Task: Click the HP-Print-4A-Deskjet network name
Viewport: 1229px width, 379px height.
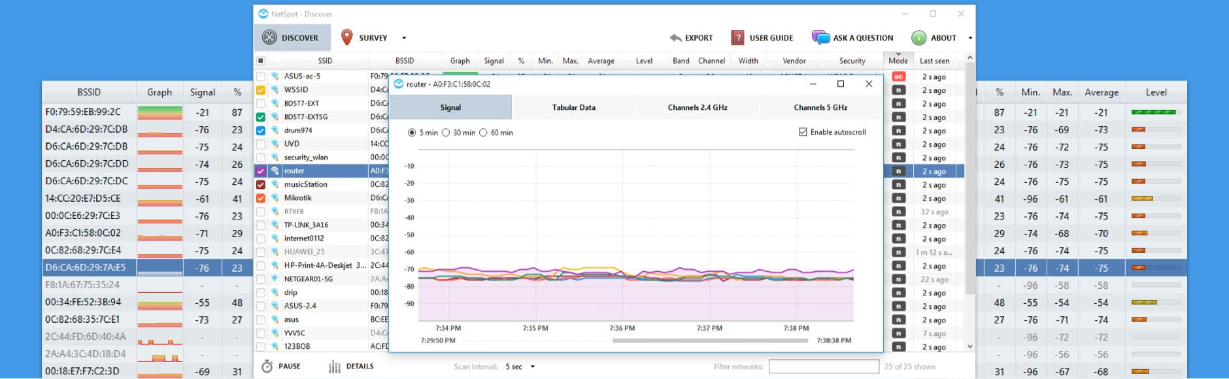Action: [326, 265]
